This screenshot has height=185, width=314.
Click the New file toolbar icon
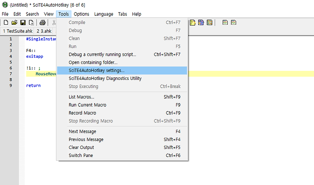[x=6, y=23]
